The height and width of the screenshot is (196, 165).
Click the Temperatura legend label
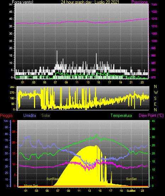(121, 115)
